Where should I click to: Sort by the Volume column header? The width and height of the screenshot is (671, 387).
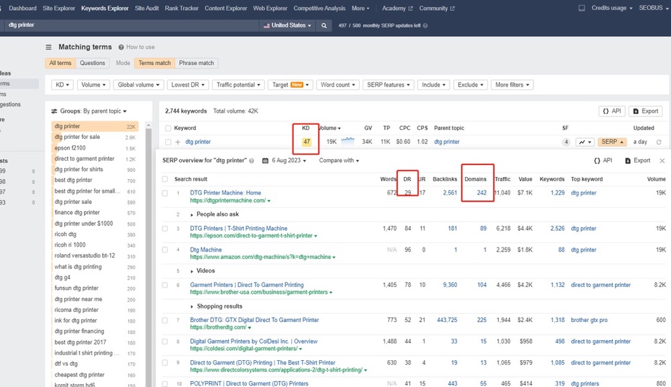point(329,128)
